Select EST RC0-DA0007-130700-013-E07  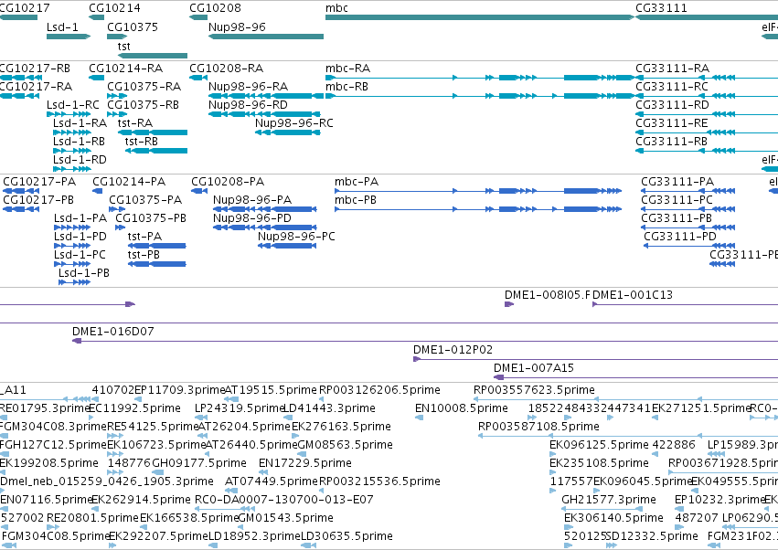pyautogui.click(x=225, y=509)
